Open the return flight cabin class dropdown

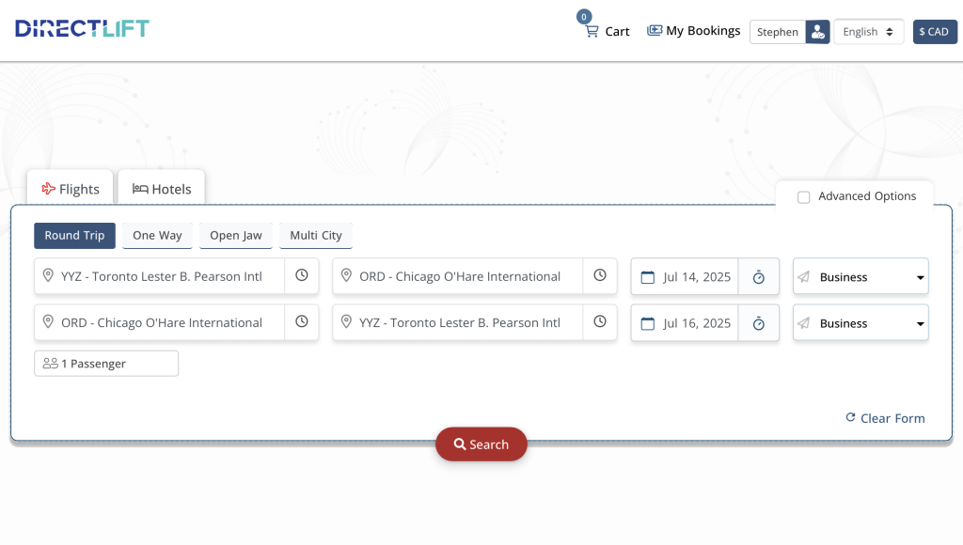click(860, 322)
